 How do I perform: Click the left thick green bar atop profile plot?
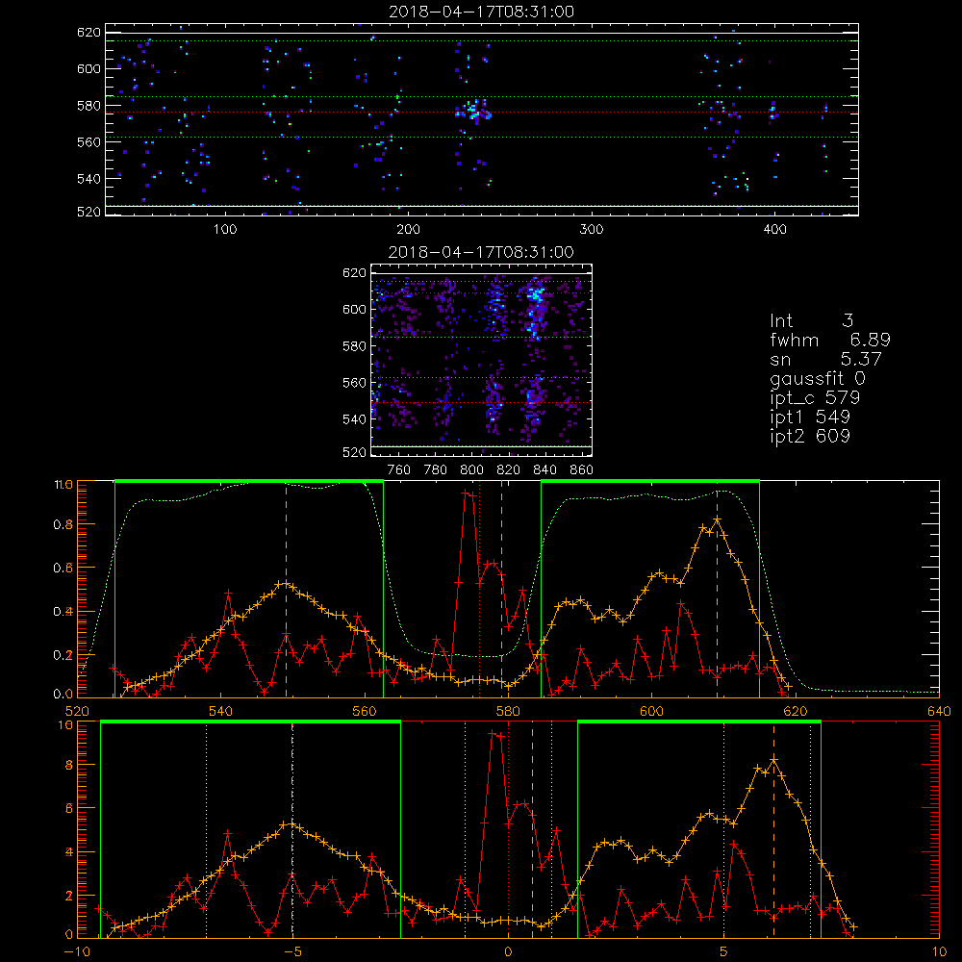click(249, 482)
